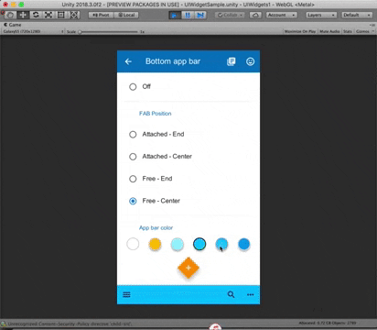
Task: Open the Account dropdown
Action: (x=281, y=15)
